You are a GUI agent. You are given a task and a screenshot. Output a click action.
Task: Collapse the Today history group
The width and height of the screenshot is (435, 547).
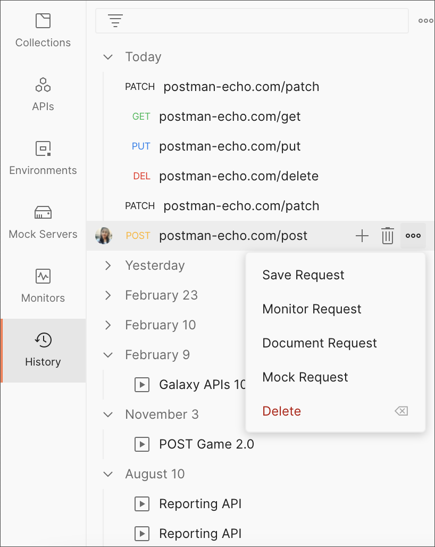pyautogui.click(x=108, y=57)
